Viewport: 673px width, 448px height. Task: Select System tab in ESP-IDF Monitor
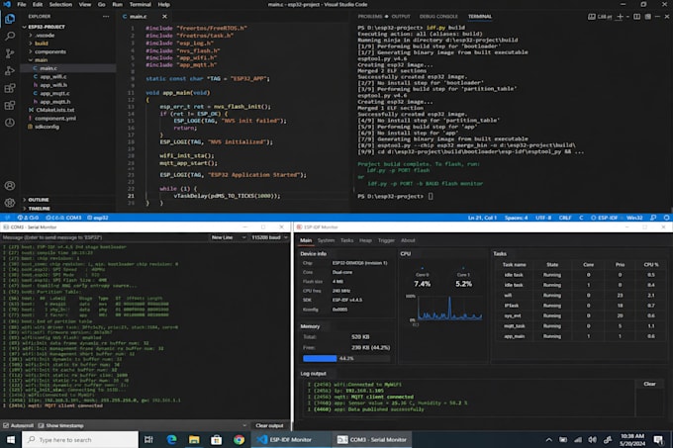coord(326,240)
